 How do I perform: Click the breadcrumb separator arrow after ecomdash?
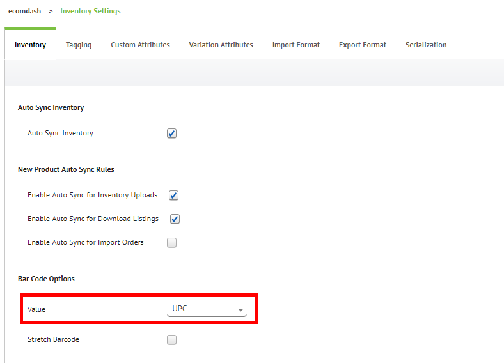(x=51, y=12)
